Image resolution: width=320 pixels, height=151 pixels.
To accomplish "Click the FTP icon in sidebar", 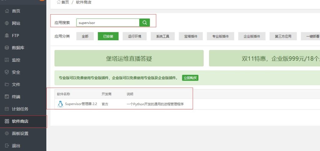I will tap(7, 36).
